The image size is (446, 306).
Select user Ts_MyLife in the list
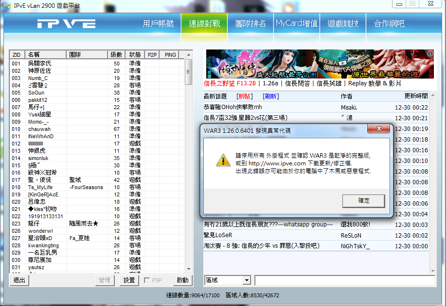pyautogui.click(x=97, y=187)
